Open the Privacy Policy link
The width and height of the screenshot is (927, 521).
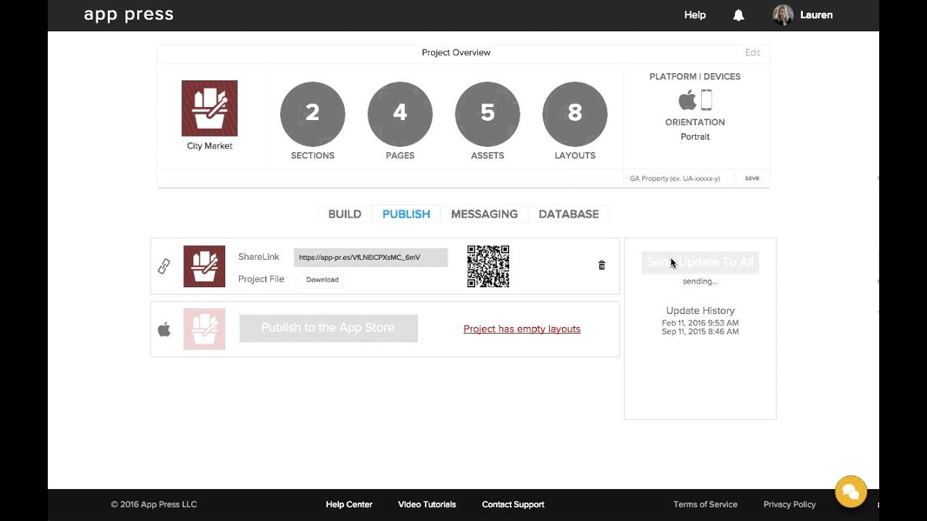coord(789,504)
